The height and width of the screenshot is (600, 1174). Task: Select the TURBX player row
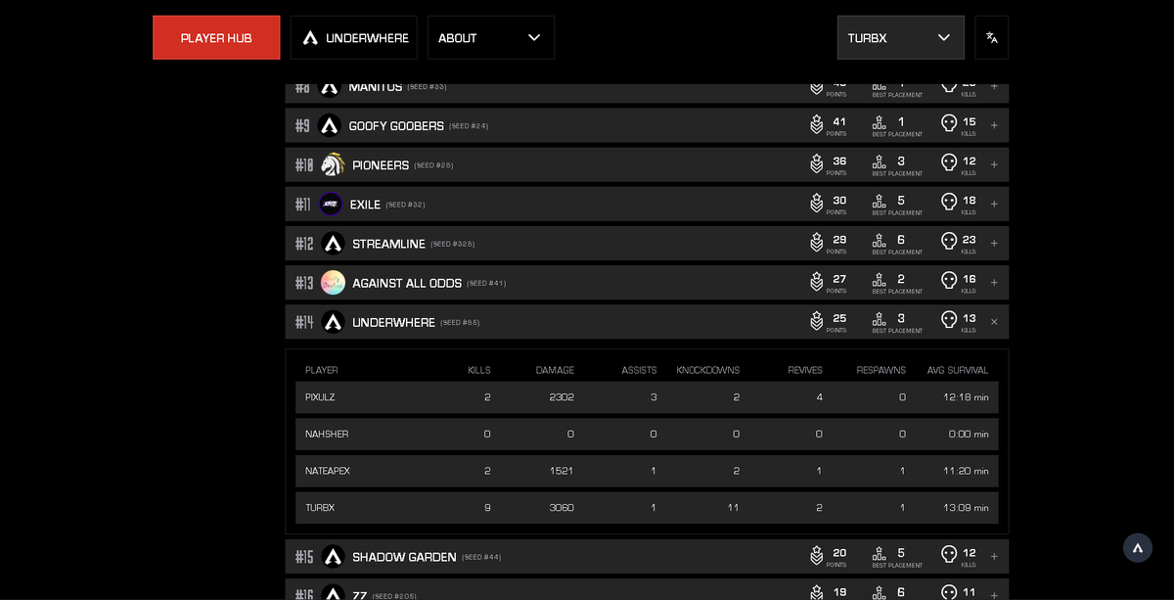(647, 508)
